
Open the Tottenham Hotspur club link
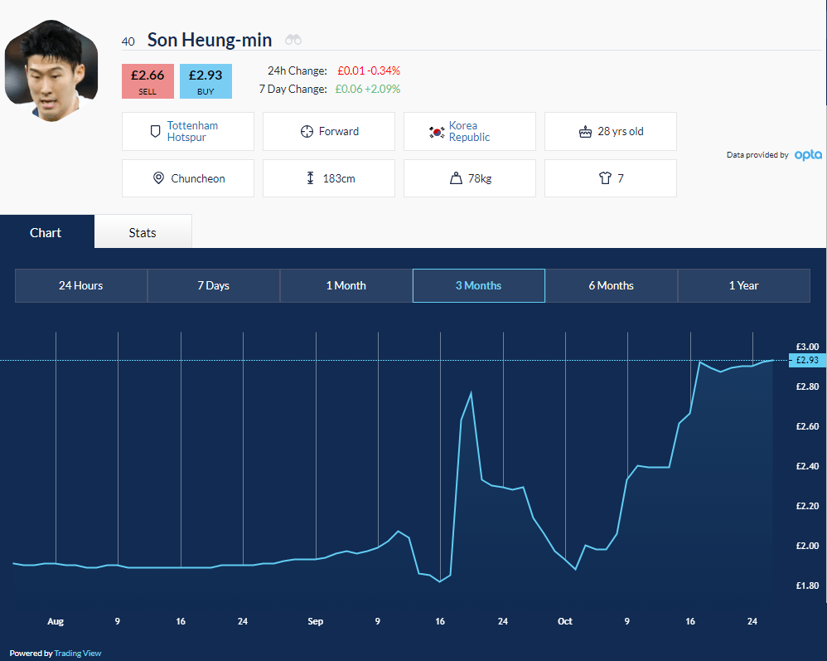coord(192,132)
